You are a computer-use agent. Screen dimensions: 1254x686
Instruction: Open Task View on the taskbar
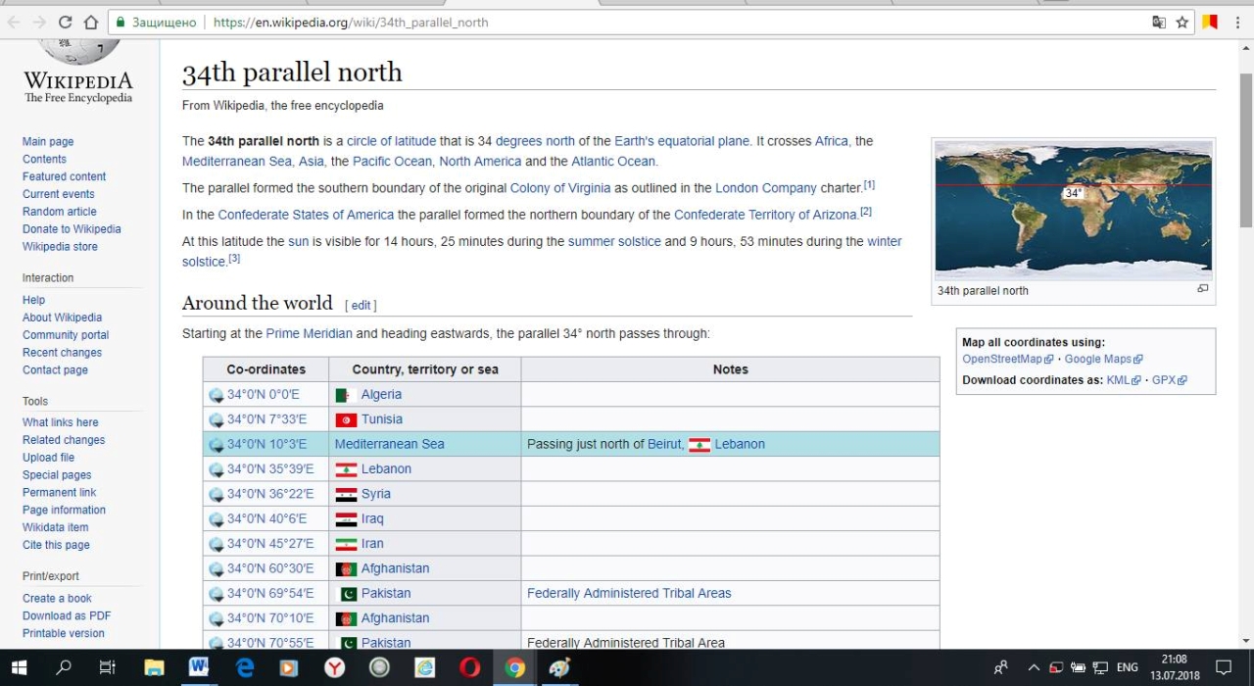click(108, 667)
